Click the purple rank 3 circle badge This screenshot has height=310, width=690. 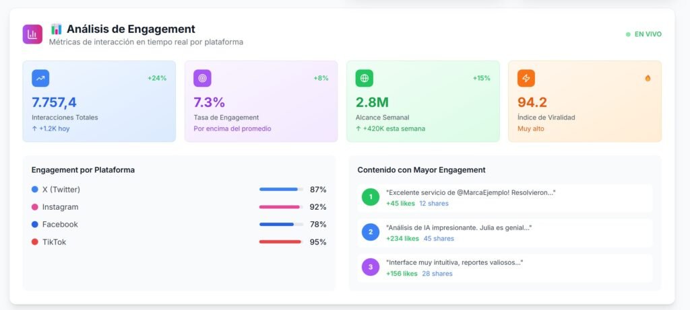pos(371,268)
